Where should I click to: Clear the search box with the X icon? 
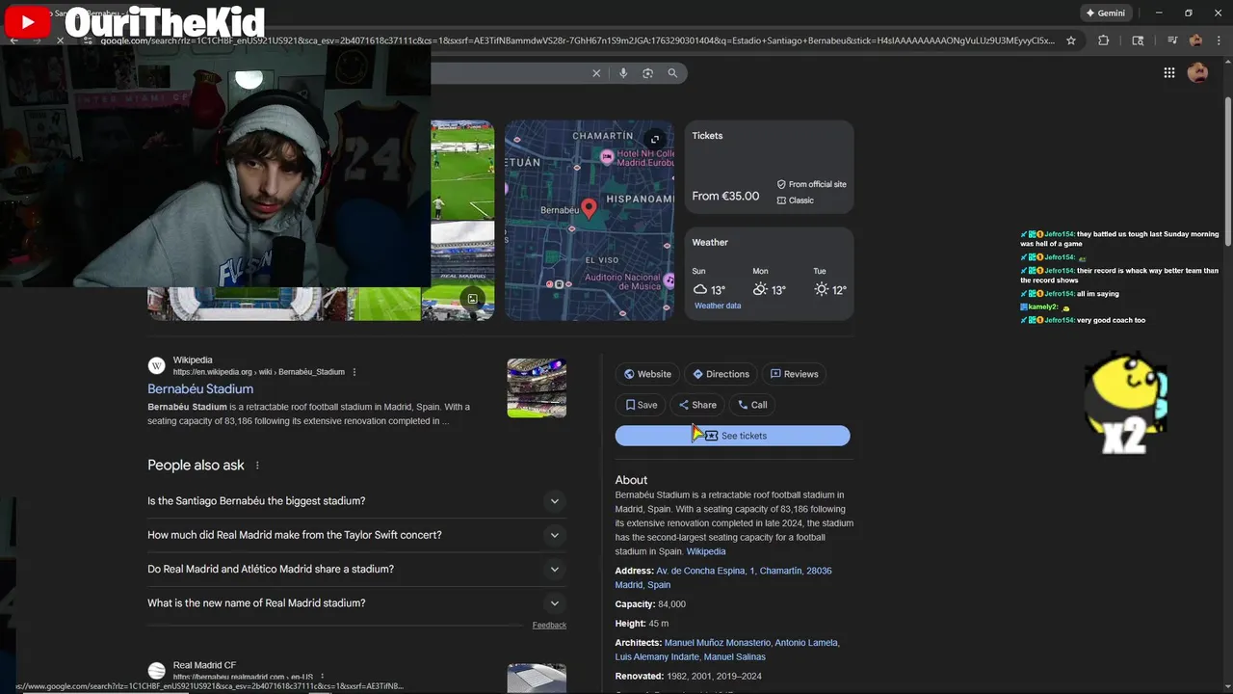pyautogui.click(x=596, y=73)
